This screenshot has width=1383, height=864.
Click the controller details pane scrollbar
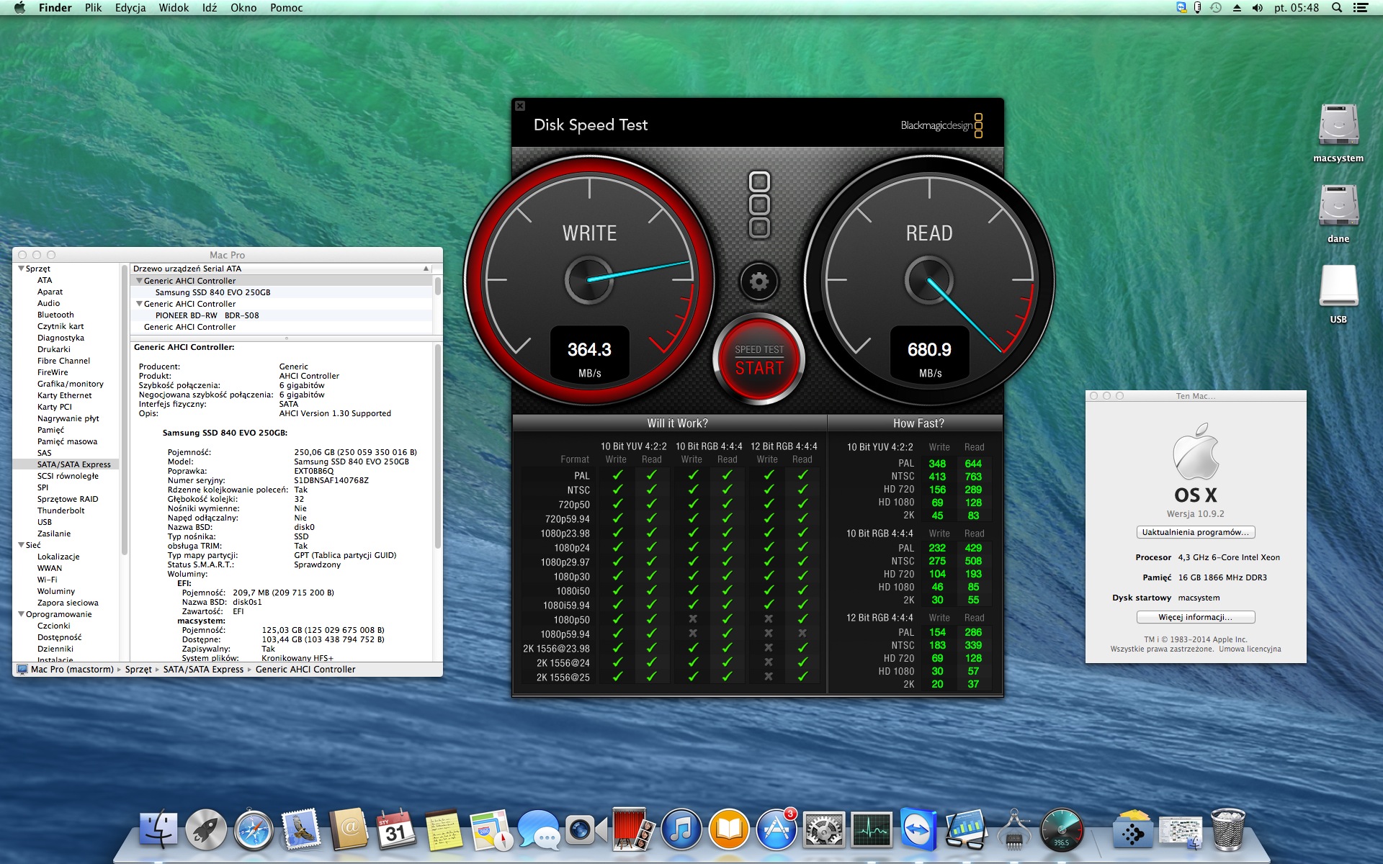437,446
